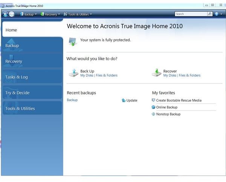Click the 'Recent backups' heading
This screenshot has width=226, height=182.
tap(81, 93)
